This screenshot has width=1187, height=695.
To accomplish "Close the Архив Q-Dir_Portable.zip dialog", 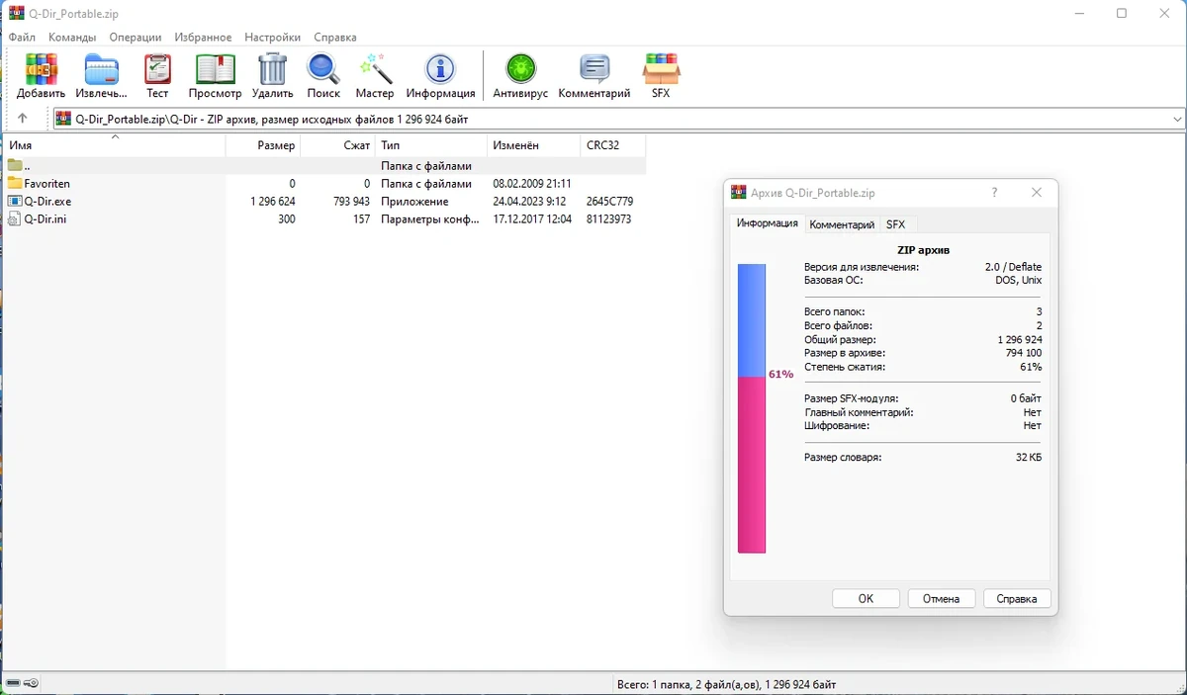I will (x=1037, y=193).
